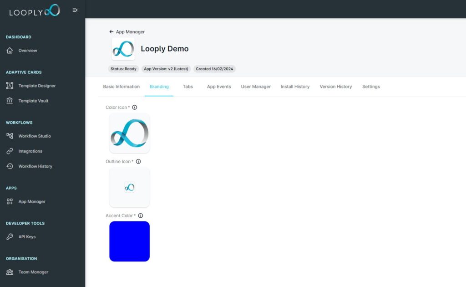Open the App Events tab
466x287 pixels.
click(x=219, y=87)
